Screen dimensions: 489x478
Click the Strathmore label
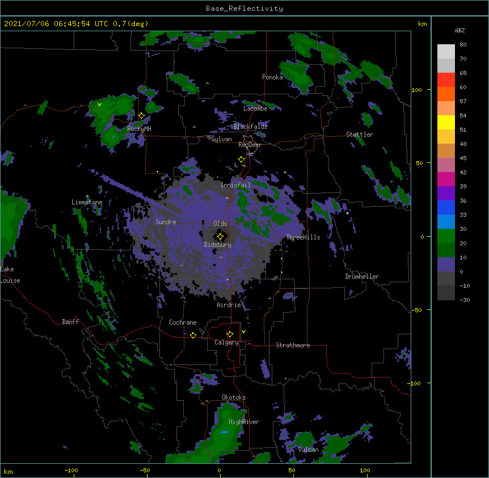point(293,345)
